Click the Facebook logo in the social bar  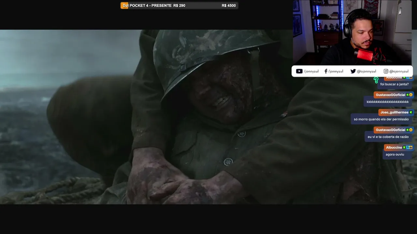tap(326, 71)
